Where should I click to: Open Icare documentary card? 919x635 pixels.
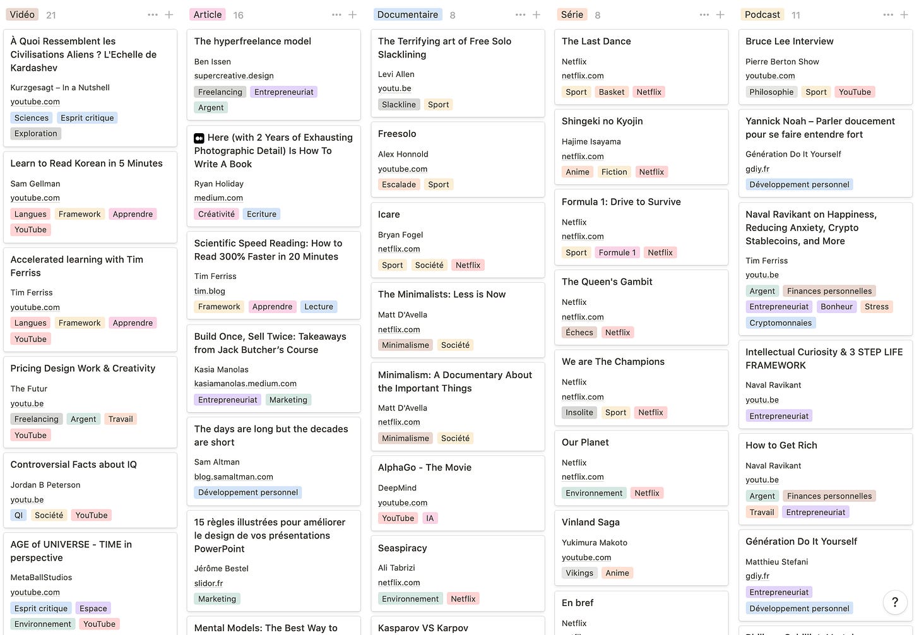tap(458, 240)
